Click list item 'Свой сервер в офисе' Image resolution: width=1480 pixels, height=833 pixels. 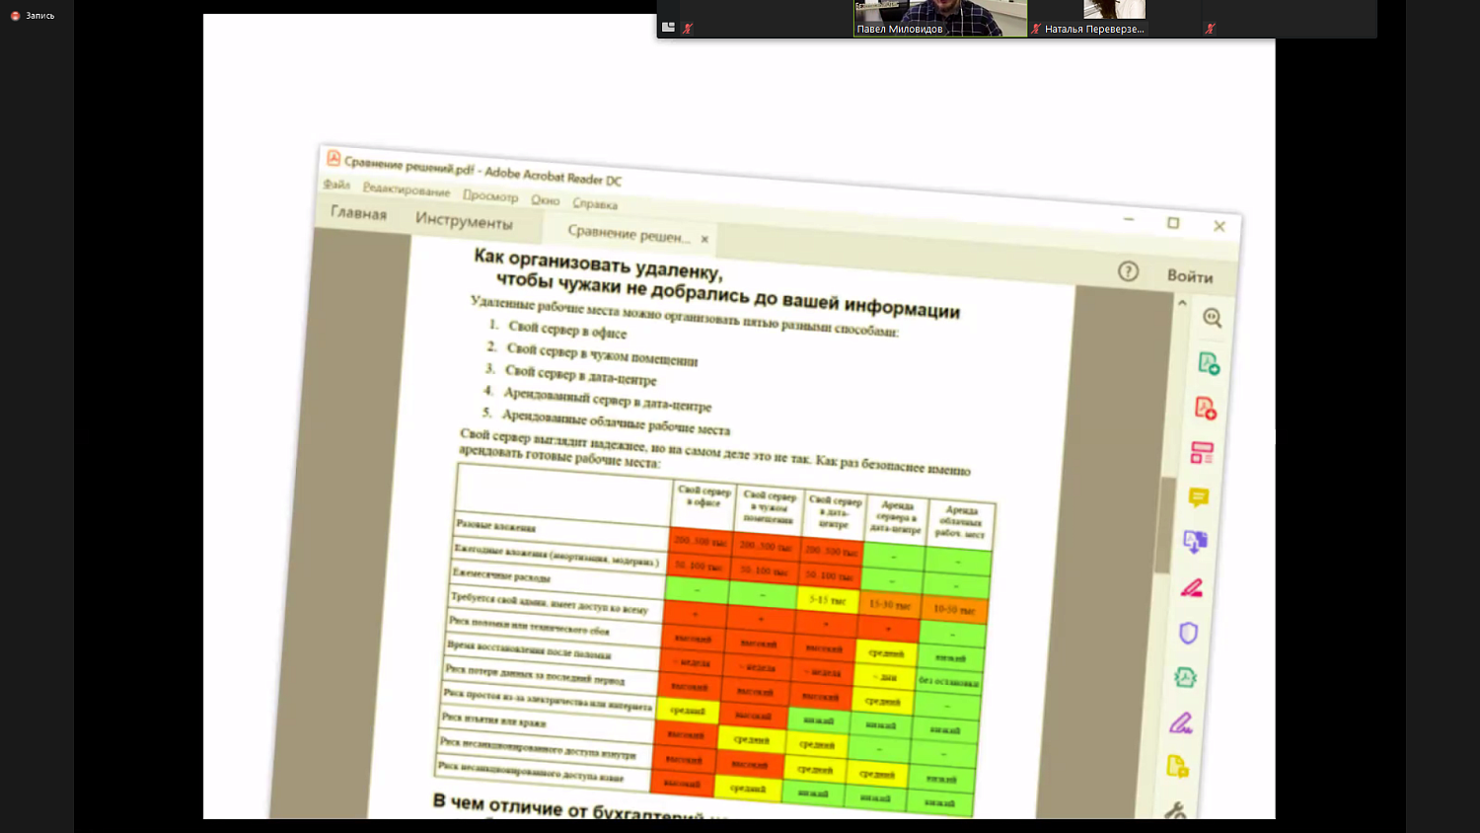[567, 330]
